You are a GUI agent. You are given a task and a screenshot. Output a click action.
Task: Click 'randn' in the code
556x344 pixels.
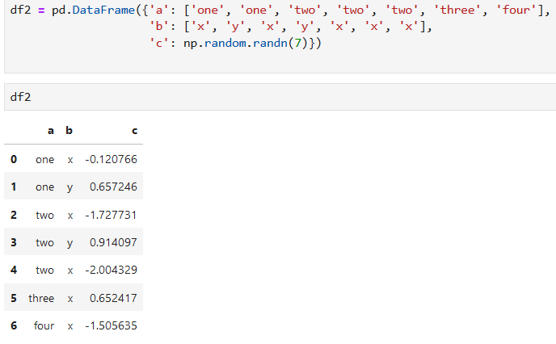point(270,43)
